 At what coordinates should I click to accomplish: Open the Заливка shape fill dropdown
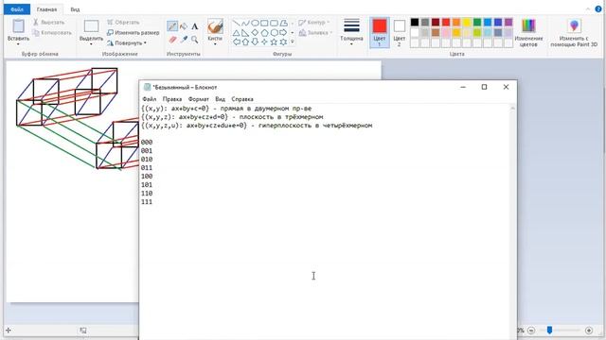point(315,33)
